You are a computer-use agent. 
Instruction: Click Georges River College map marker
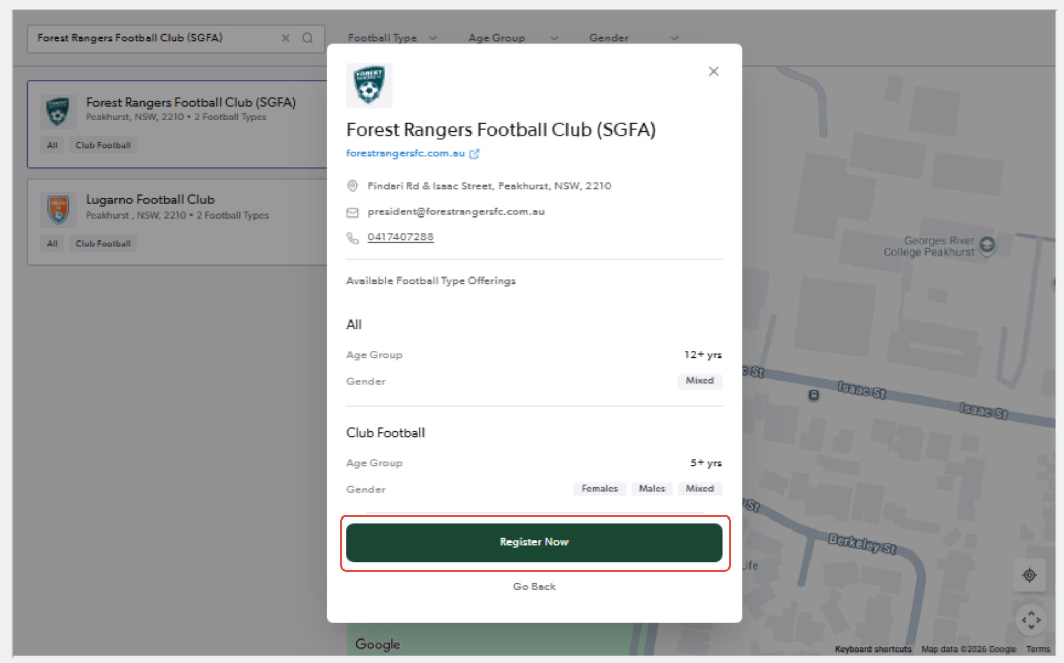point(987,245)
